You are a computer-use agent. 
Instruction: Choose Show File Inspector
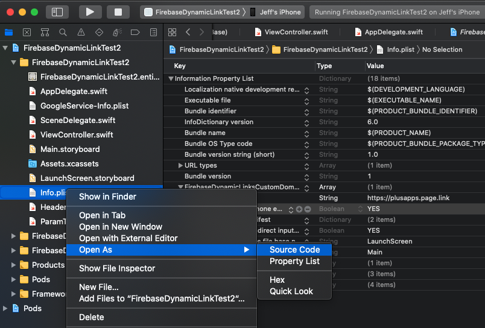pyautogui.click(x=162, y=268)
